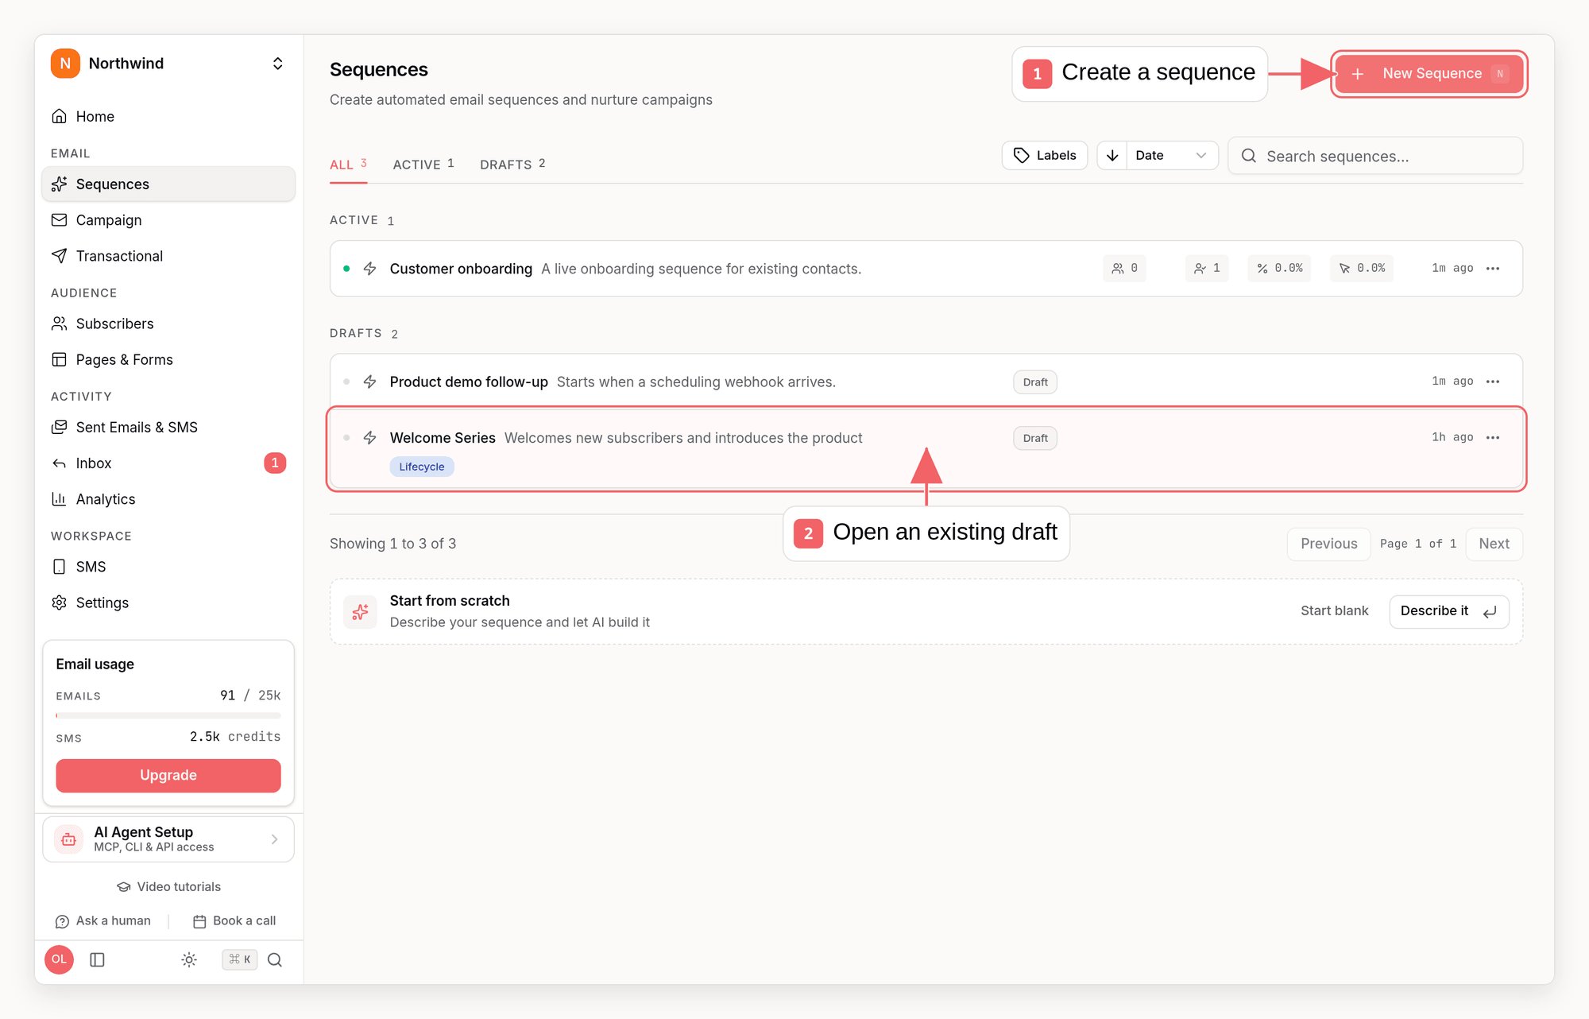Click Ask a human link
Viewport: 1589px width, 1019px height.
coord(103,921)
